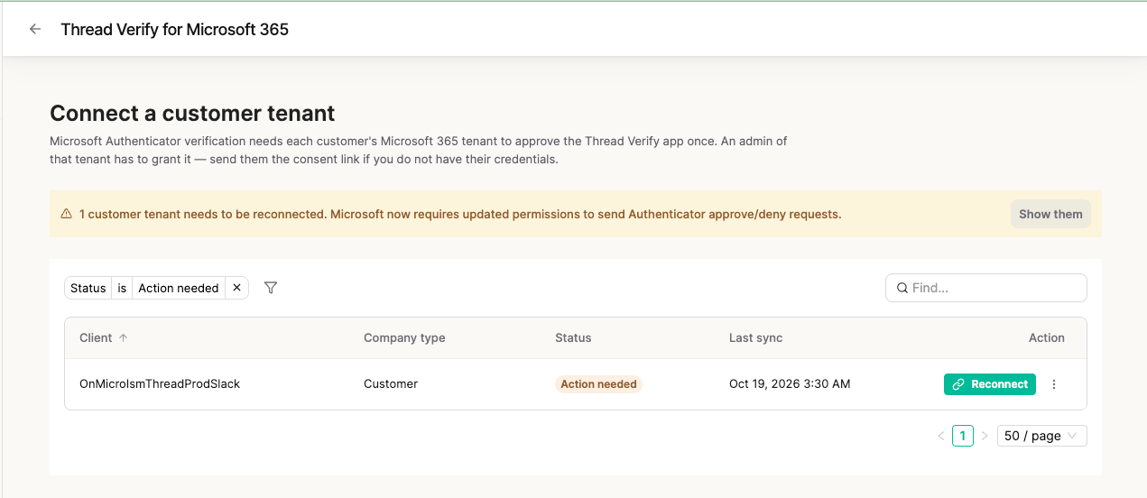
Task: Select the Action needed status badge
Action: pyautogui.click(x=598, y=384)
